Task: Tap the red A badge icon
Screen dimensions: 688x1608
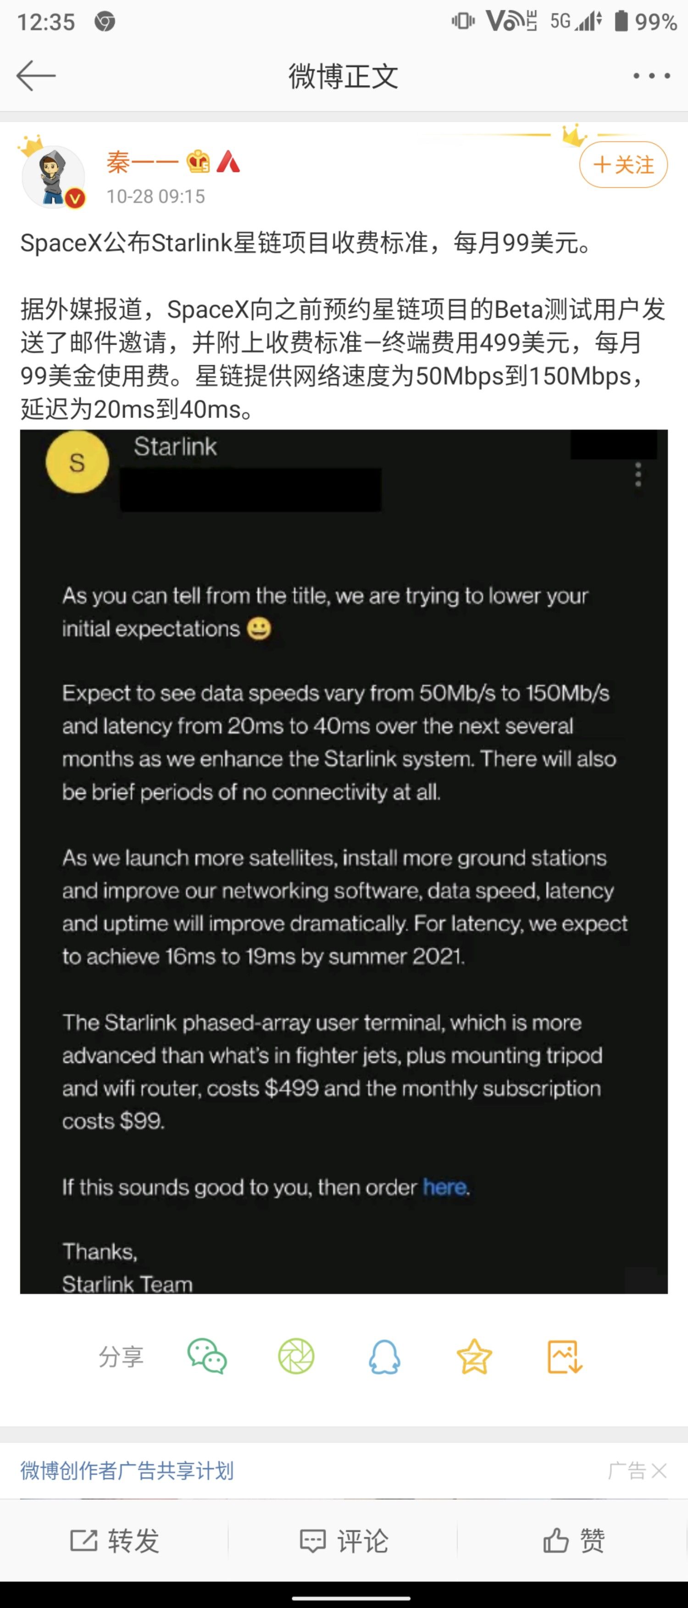Action: click(228, 162)
